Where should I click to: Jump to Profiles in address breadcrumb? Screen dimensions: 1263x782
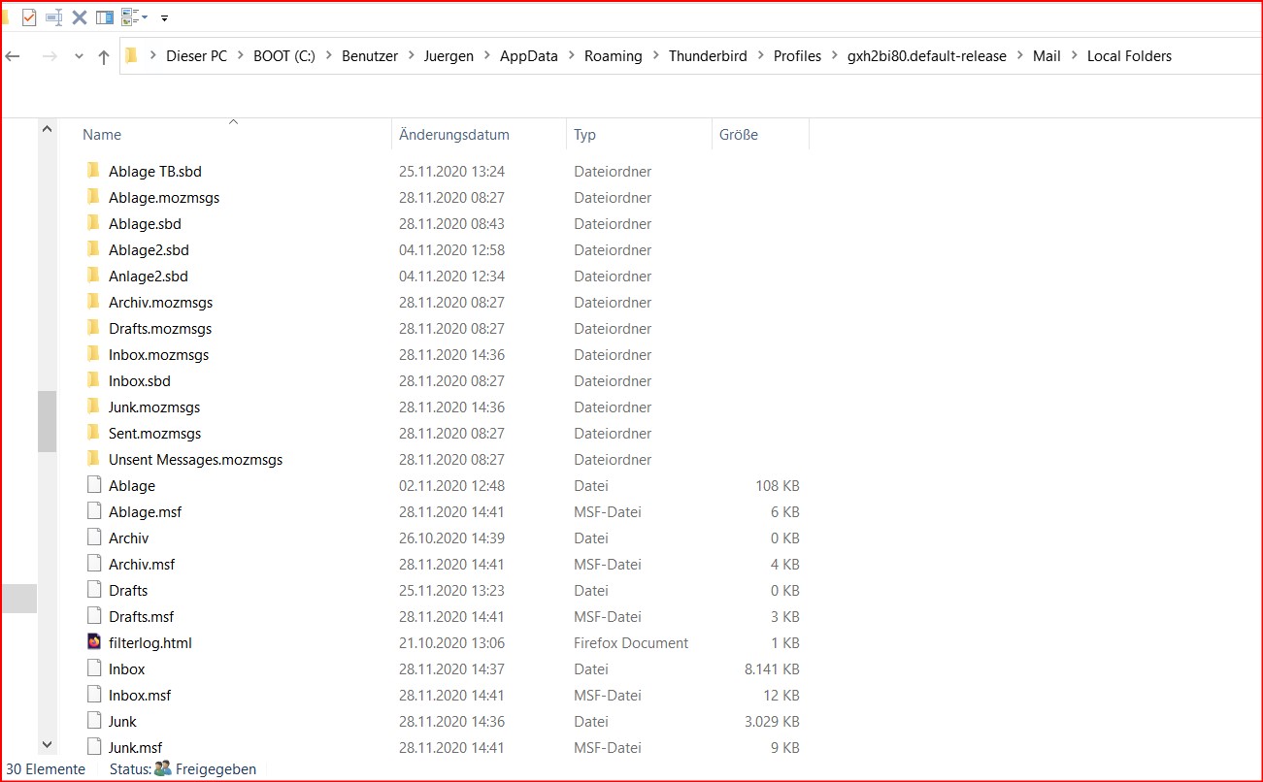tap(797, 56)
